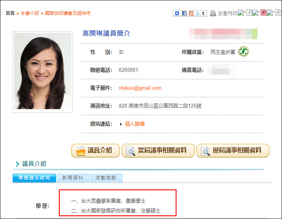Image resolution: width=282 pixels, height=219 pixels.
Task: Expand the share options up-down arrow
Action: 203,13
